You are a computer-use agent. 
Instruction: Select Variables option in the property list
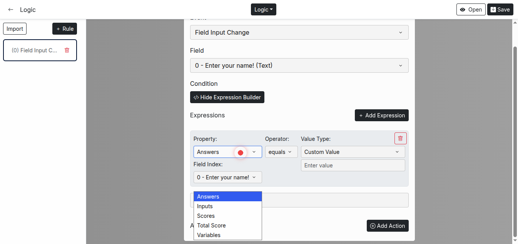(209, 235)
